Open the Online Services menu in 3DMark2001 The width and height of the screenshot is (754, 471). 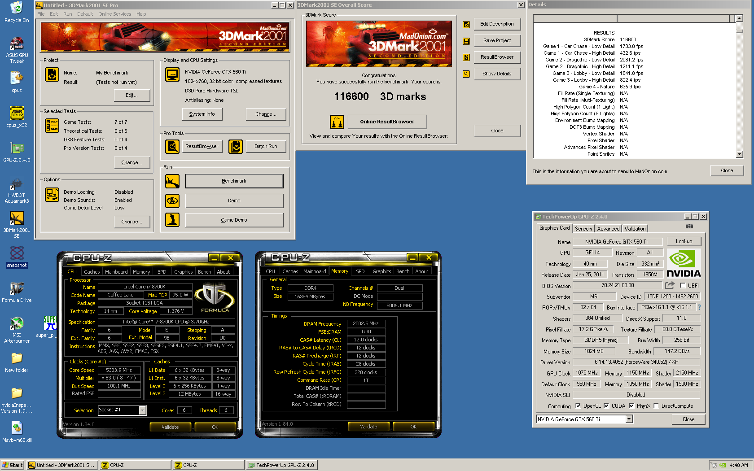click(x=115, y=14)
